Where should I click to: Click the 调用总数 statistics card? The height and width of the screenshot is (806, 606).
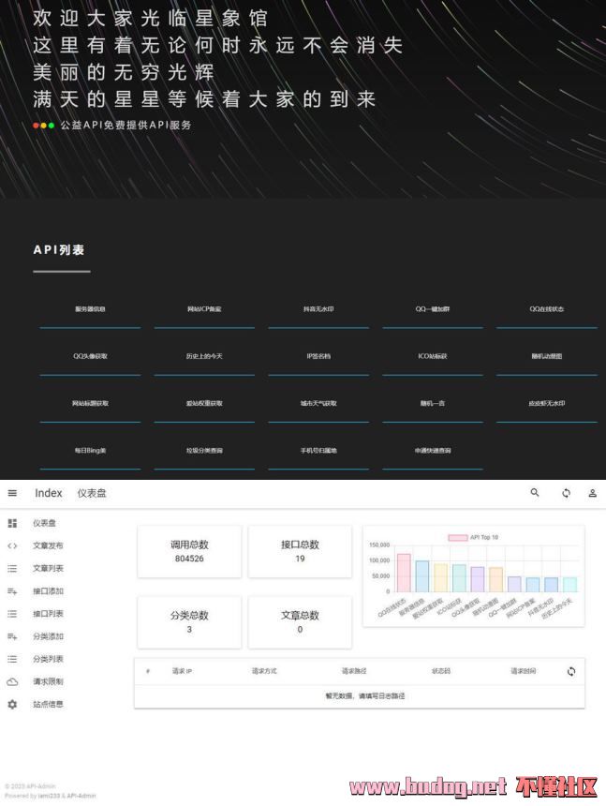pyautogui.click(x=189, y=551)
